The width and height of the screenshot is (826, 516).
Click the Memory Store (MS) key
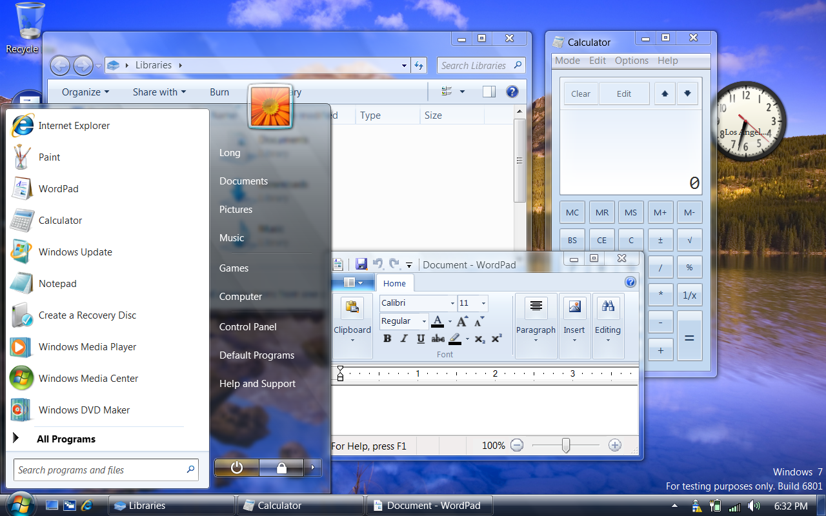coord(630,212)
